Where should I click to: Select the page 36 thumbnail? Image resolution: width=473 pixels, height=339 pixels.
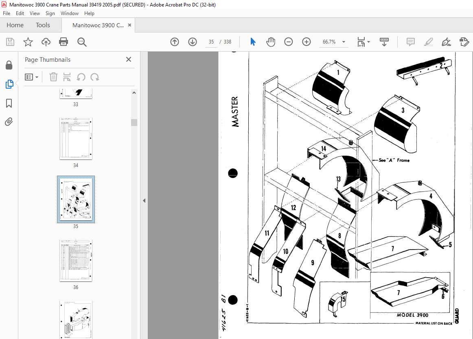click(x=76, y=261)
